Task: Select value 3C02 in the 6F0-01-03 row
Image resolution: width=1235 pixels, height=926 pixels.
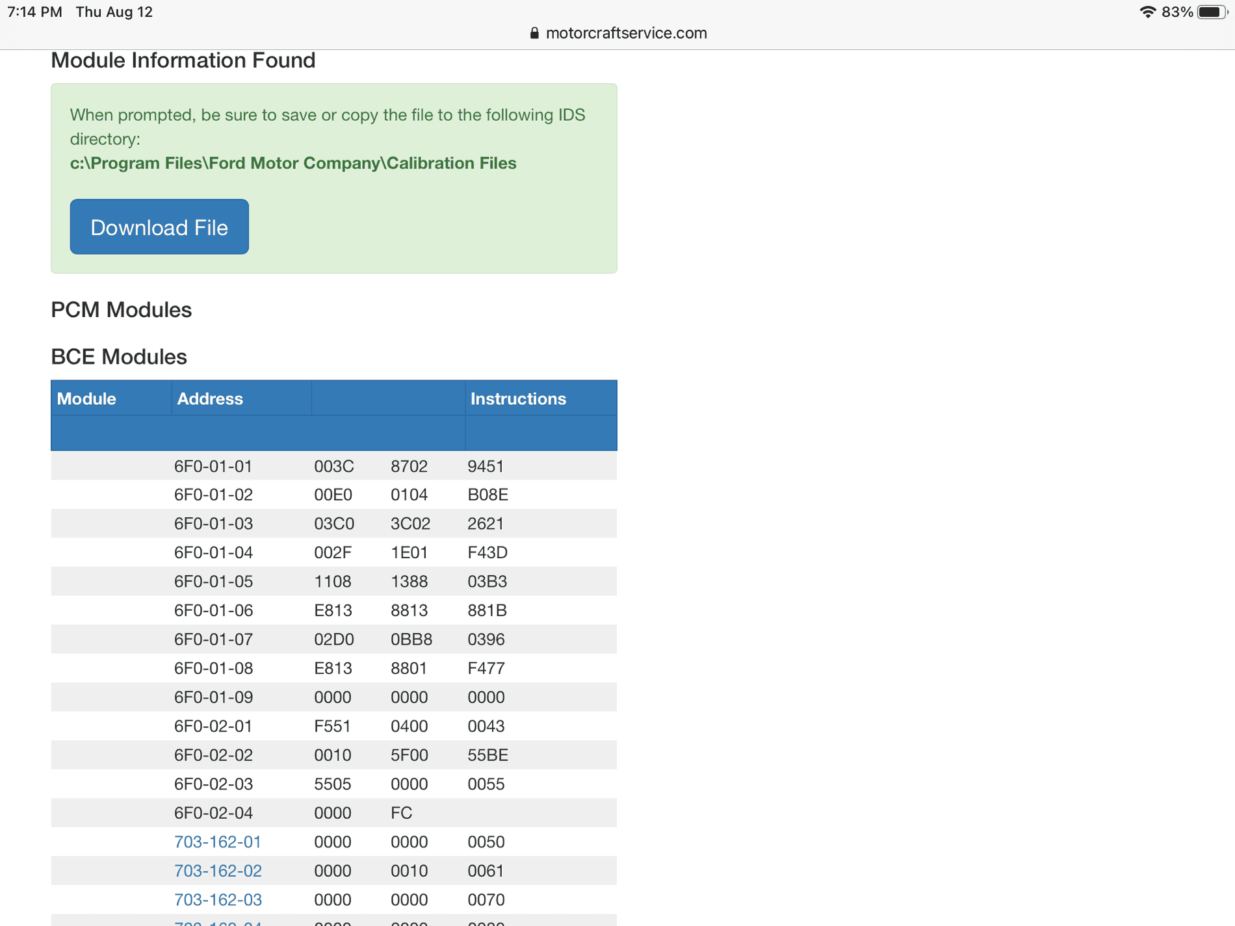Action: [x=410, y=524]
